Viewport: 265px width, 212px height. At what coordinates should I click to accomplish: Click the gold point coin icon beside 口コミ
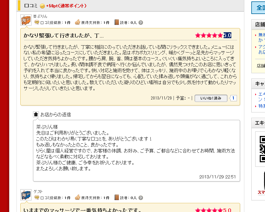(x=42, y=6)
